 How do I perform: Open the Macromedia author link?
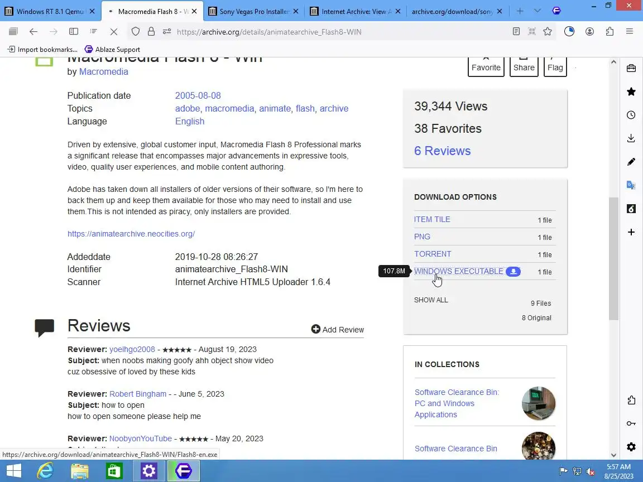click(x=103, y=72)
